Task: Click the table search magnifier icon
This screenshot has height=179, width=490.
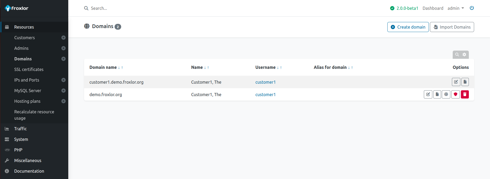Action: 457,55
